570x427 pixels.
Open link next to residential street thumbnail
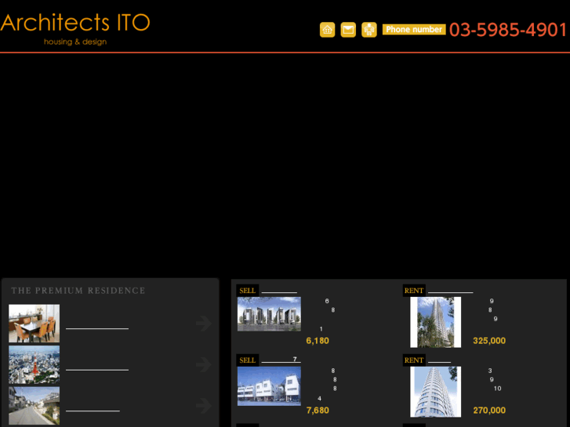(93, 407)
